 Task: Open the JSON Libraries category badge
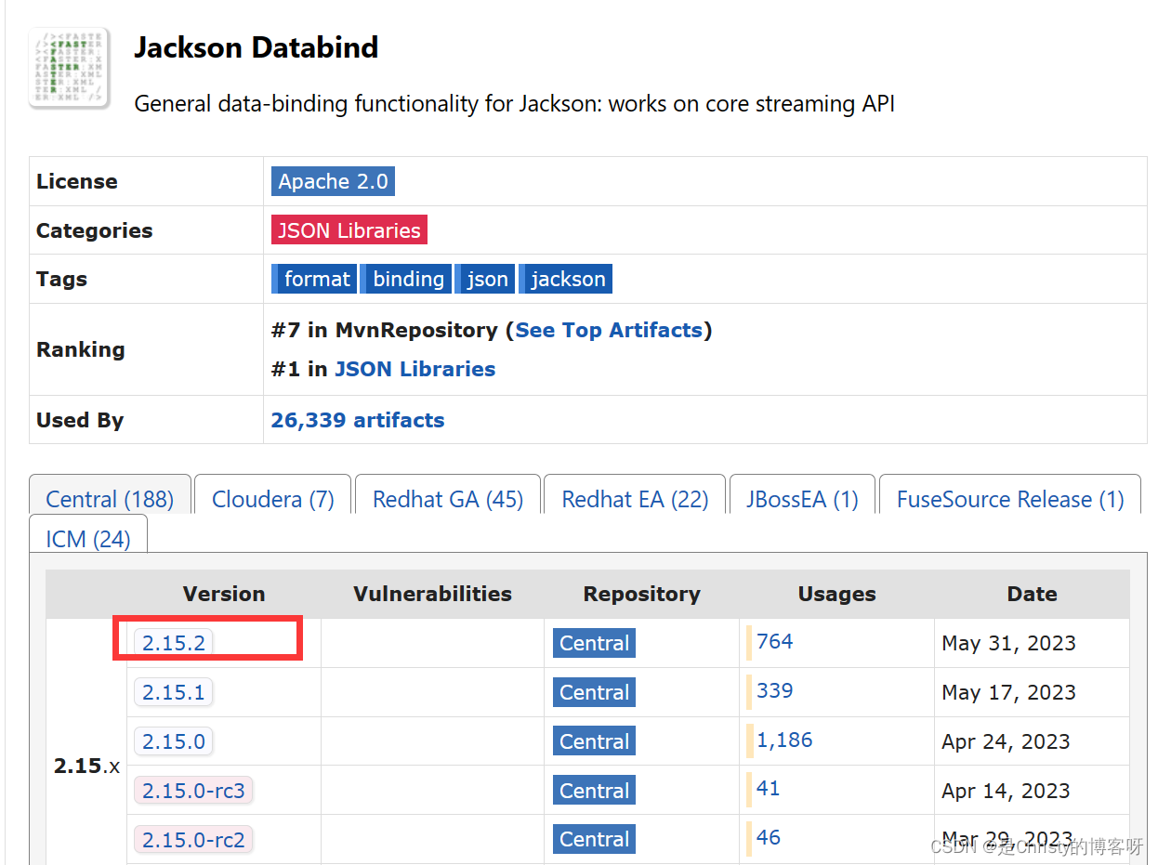(349, 230)
